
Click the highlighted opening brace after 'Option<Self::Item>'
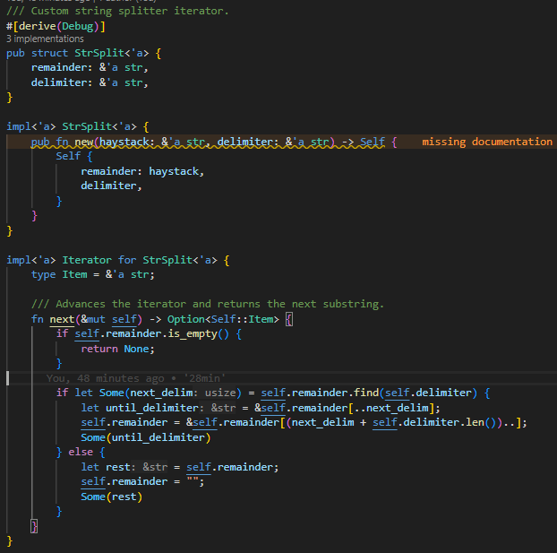(x=289, y=319)
